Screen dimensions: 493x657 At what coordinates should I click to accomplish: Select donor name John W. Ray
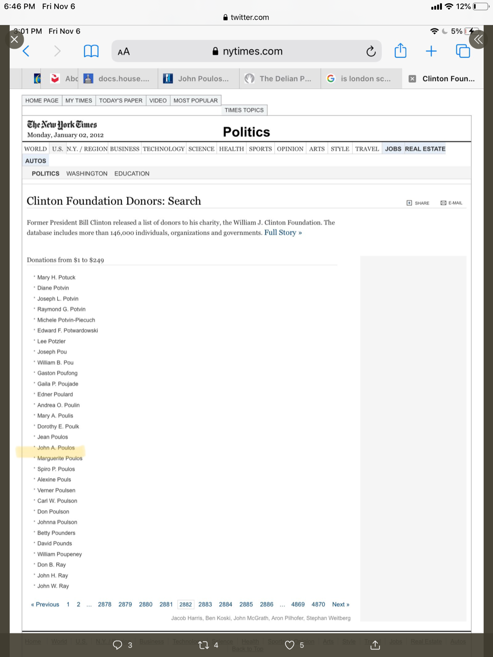click(53, 586)
